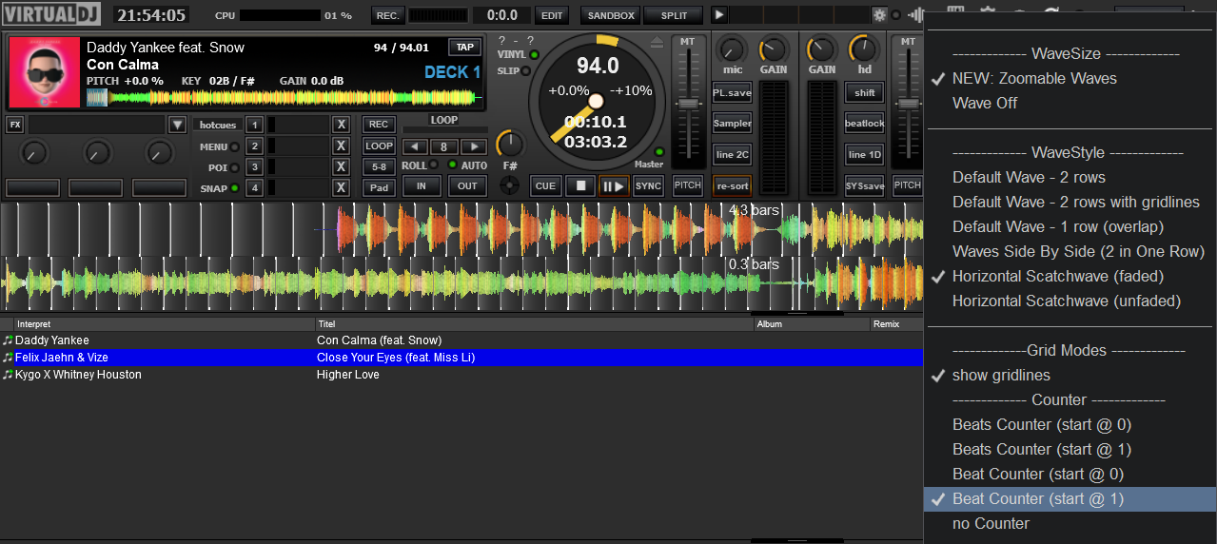The image size is (1217, 544).
Task: Click the SPLIT button
Action: click(x=674, y=15)
